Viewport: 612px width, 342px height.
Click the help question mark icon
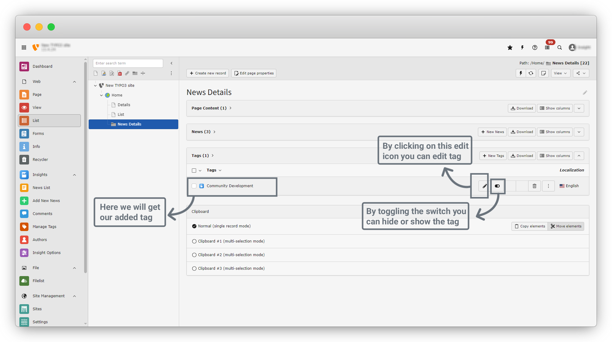coord(535,47)
